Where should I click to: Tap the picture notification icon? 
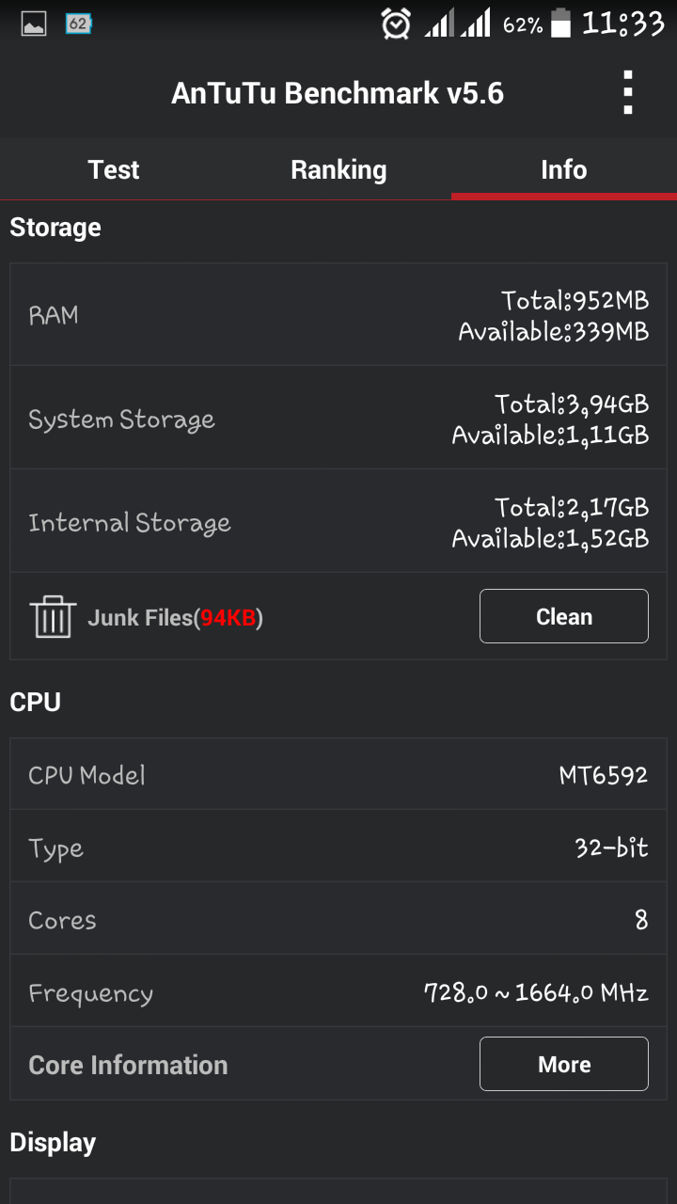pos(34,24)
